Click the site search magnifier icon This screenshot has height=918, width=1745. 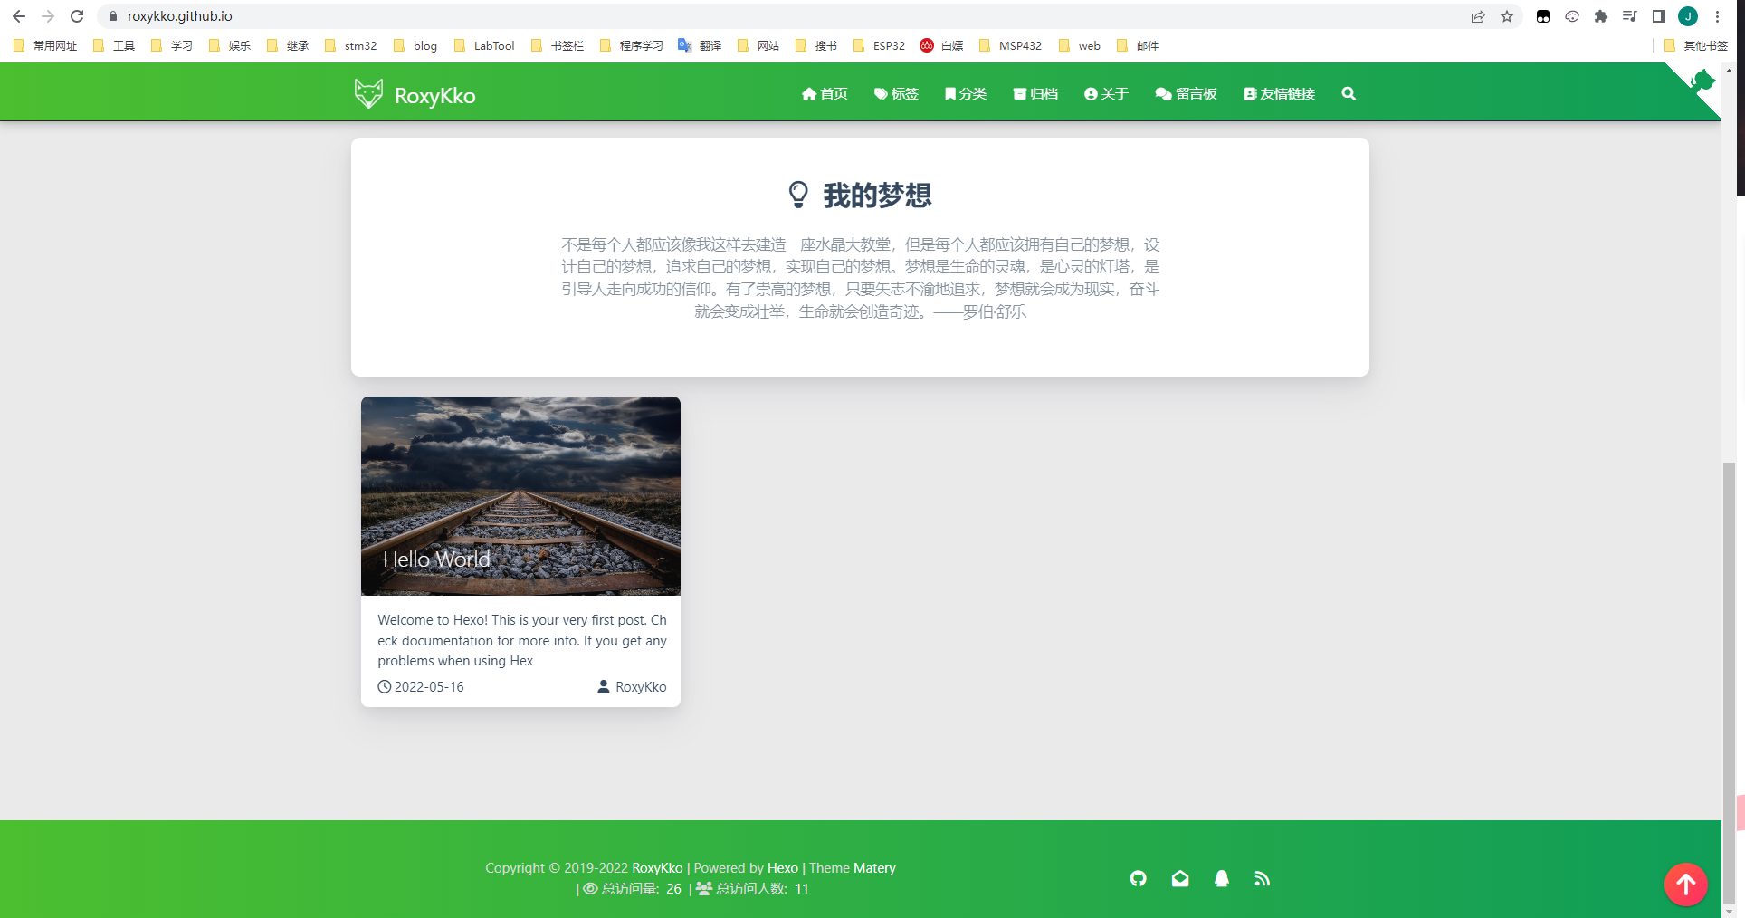click(1349, 93)
